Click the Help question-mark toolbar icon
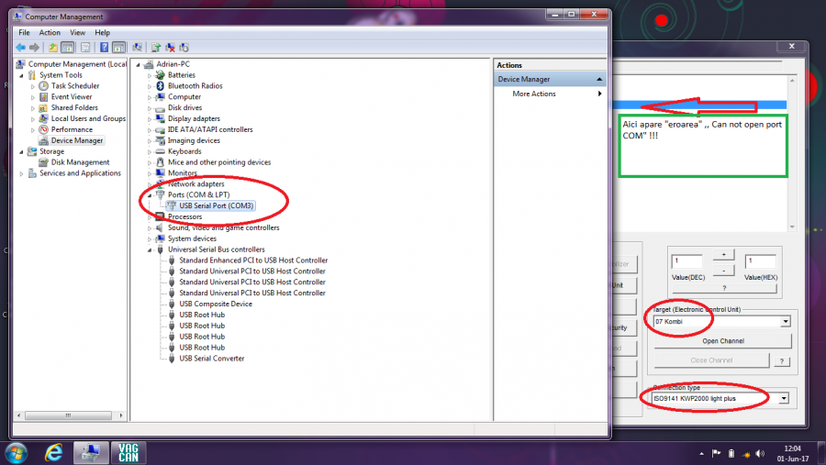The image size is (826, 465). (104, 47)
